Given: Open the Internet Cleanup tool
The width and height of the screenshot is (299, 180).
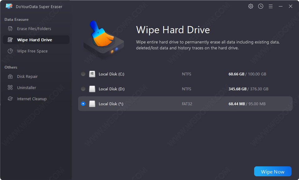Looking at the screenshot, I should click(36, 99).
